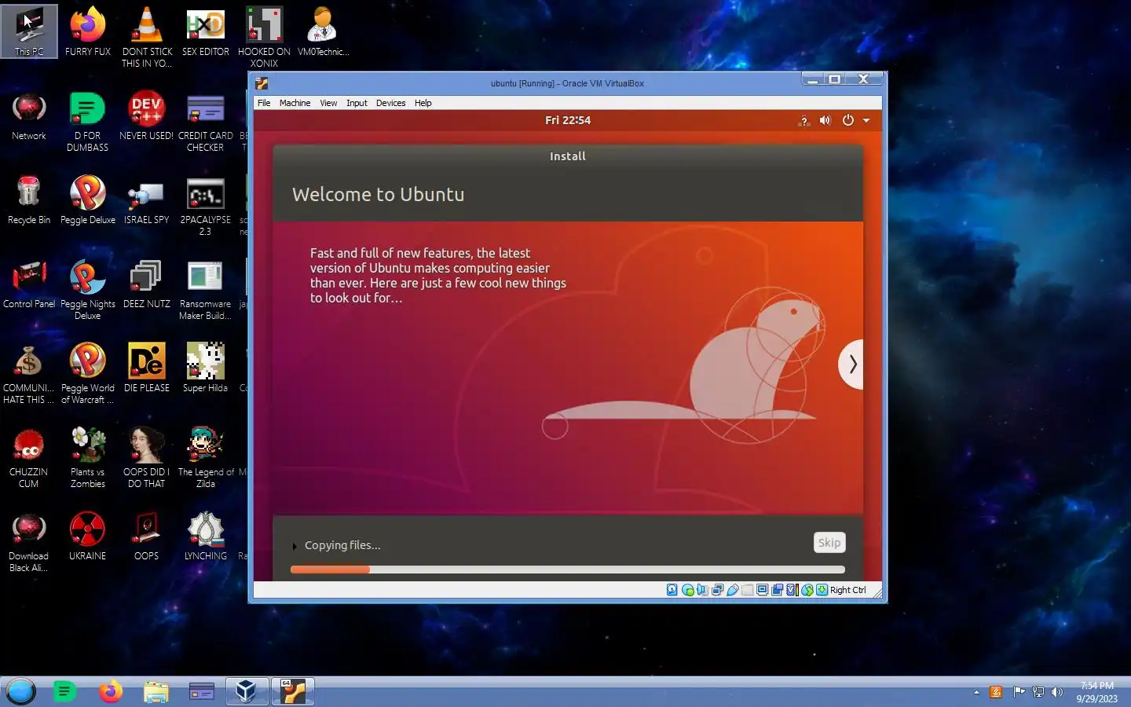Select the FURRY FUX Firefox desktop shortcut

click(88, 31)
